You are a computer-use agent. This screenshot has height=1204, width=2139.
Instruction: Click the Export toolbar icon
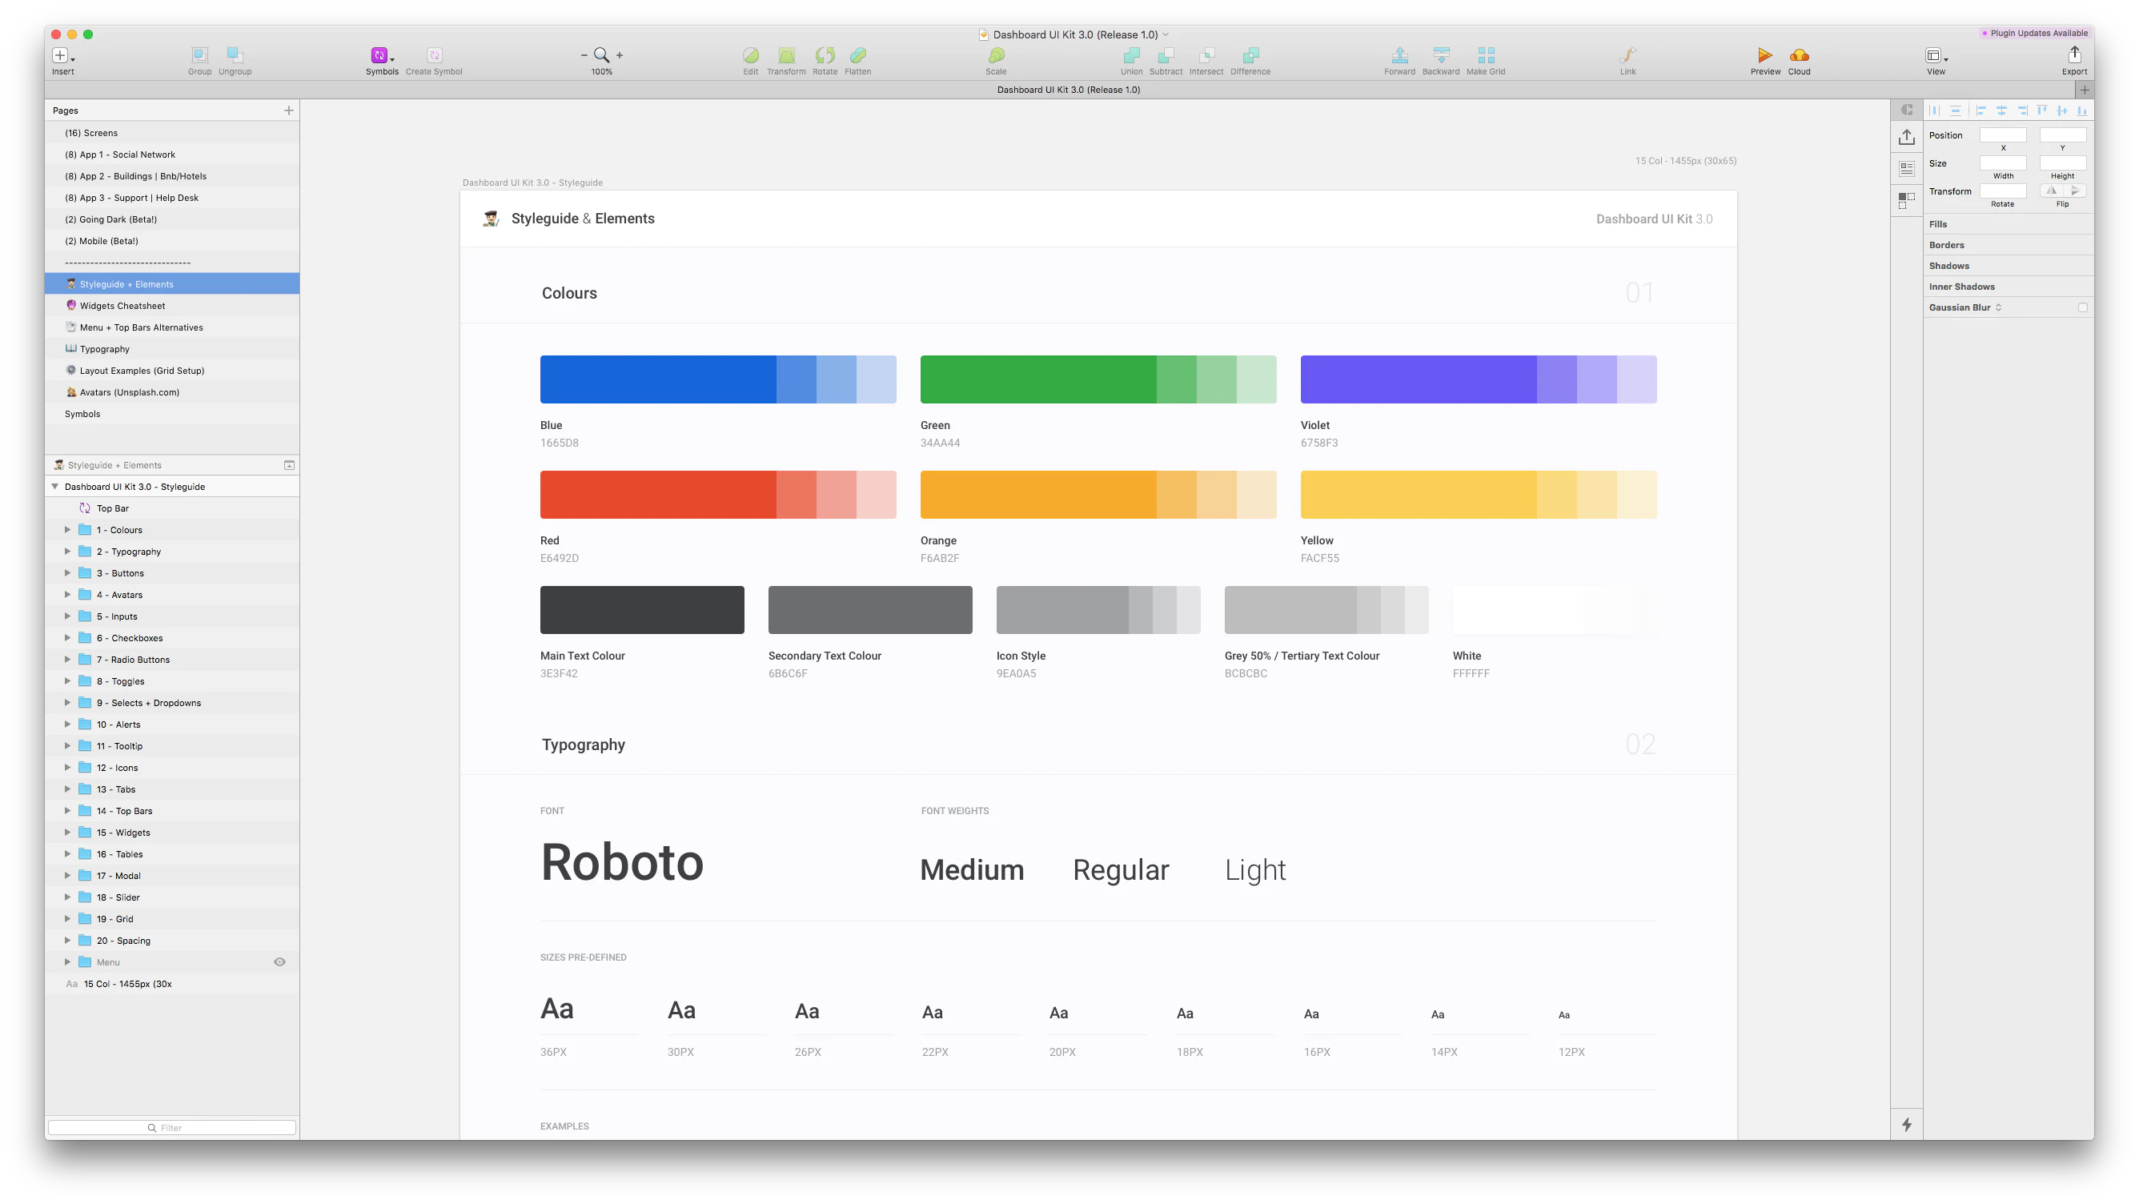click(2074, 54)
